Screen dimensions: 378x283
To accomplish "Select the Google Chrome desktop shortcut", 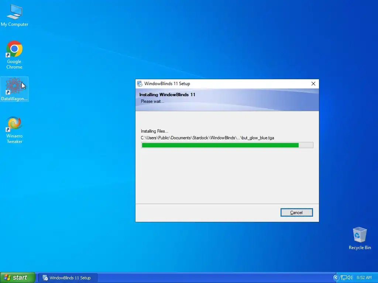I will [x=14, y=55].
